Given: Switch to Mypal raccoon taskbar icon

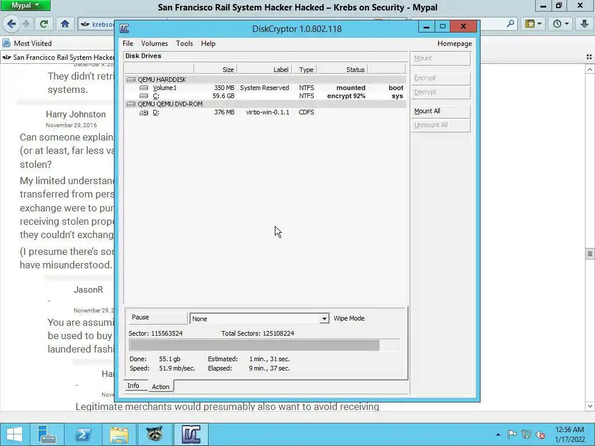Looking at the screenshot, I should tap(155, 434).
